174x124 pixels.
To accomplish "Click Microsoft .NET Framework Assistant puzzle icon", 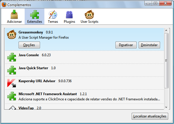I will coord(12,96).
